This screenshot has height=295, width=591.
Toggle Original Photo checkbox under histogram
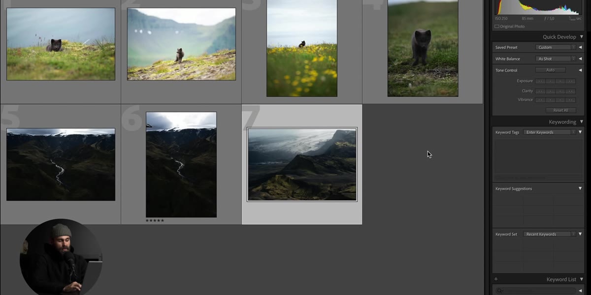(x=496, y=27)
